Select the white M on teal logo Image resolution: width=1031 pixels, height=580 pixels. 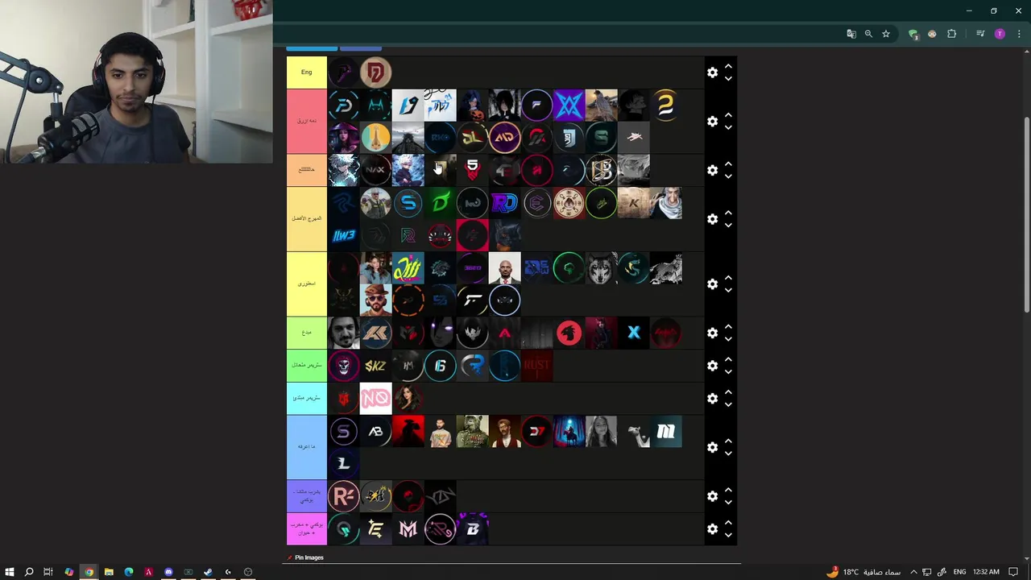[665, 431]
